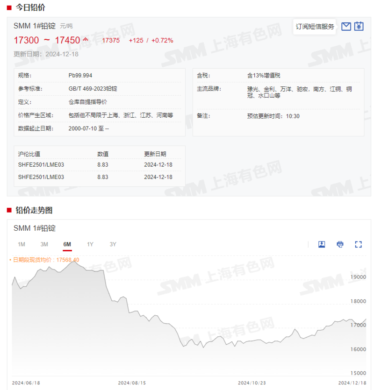Viewport: 374px width, 390px height.
Task: Click the 数值 column header
Action: pyautogui.click(x=103, y=154)
